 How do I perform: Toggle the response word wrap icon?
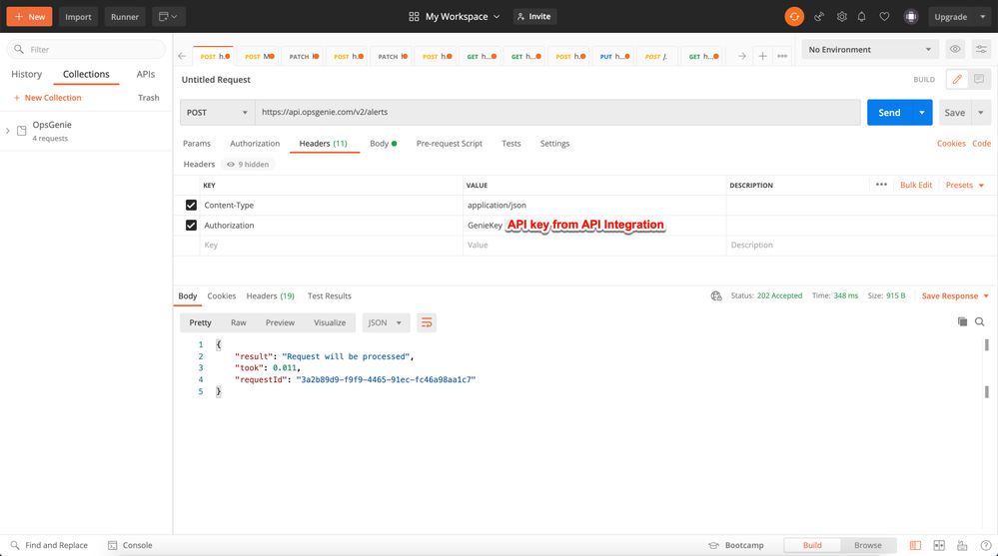coord(427,322)
